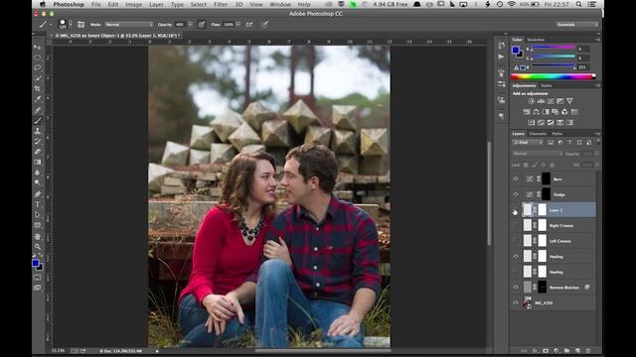Switch to the Swatches tab
Viewport: 636px width, 357px height.
(x=536, y=40)
